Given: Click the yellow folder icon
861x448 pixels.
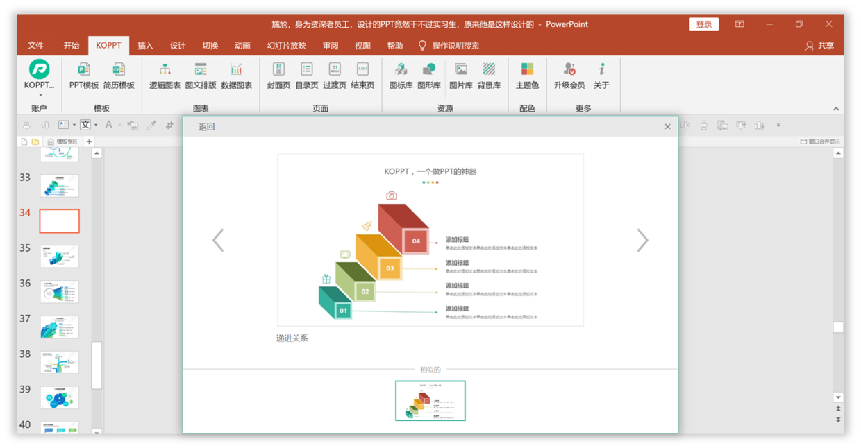Looking at the screenshot, I should point(35,141).
